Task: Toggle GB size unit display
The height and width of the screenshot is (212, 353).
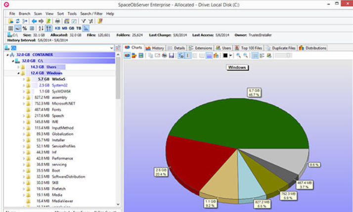Action: [71, 28]
